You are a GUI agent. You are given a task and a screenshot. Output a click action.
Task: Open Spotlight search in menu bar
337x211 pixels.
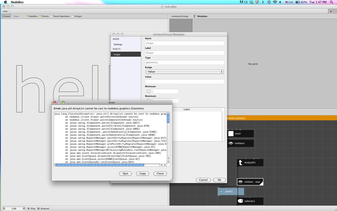tap(331, 2)
